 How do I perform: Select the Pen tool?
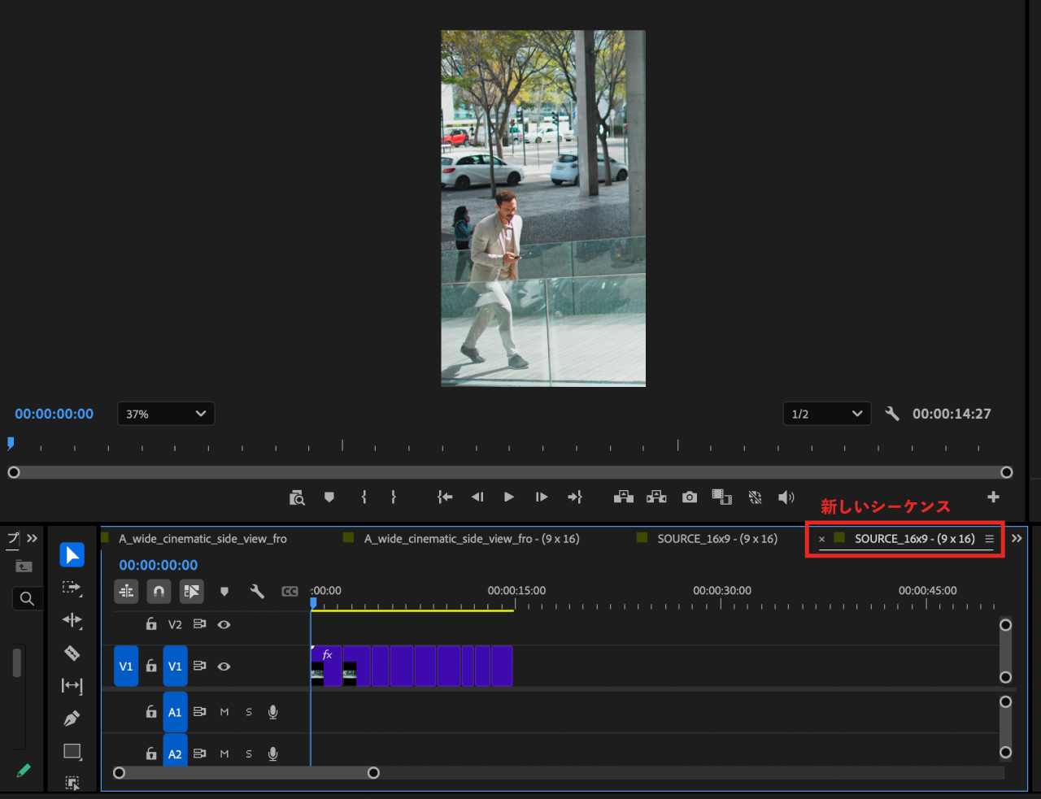[72, 719]
